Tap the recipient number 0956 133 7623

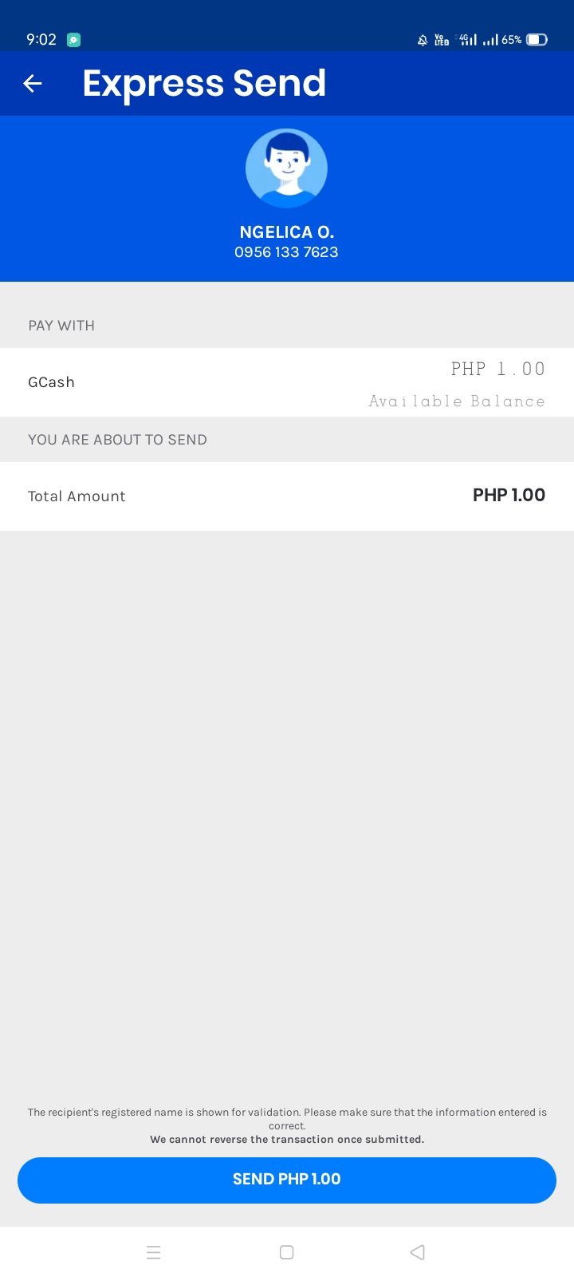(286, 252)
